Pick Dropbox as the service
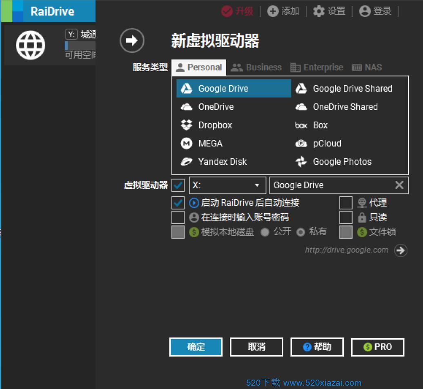This screenshot has height=389, width=423. [x=234, y=125]
